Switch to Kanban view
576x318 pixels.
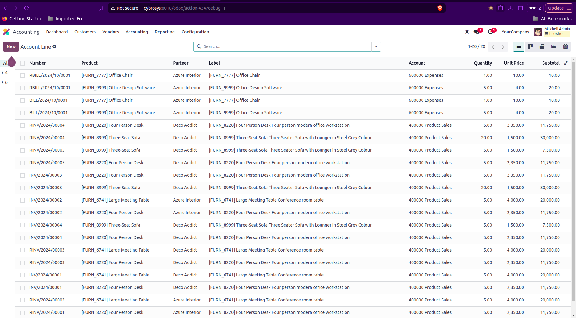click(530, 46)
